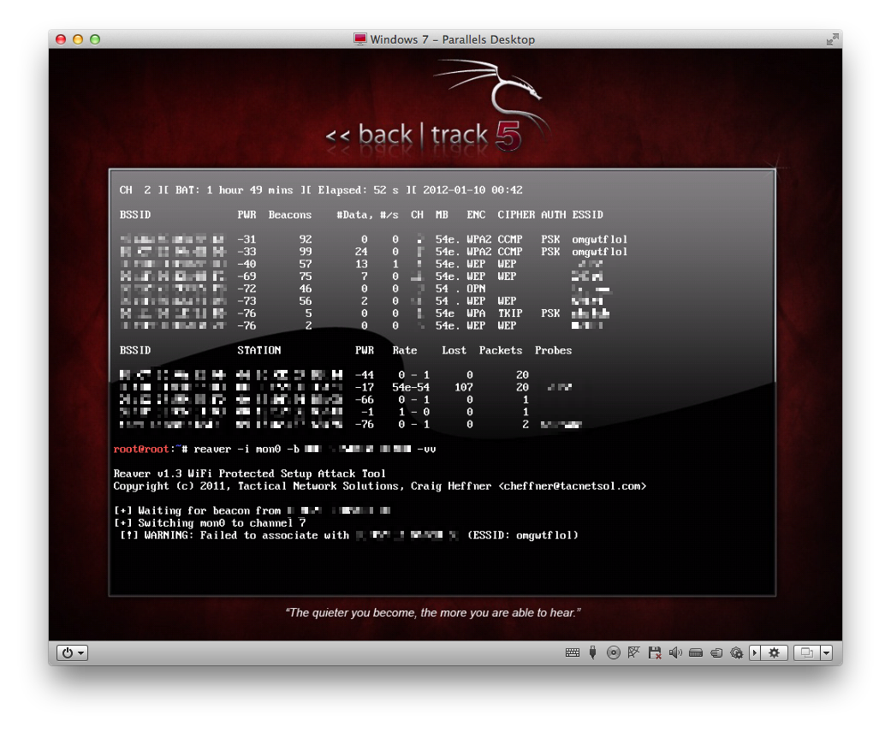Click the cheffner@tacnetsol.com email text
Image resolution: width=891 pixels, height=733 pixels.
(x=573, y=486)
